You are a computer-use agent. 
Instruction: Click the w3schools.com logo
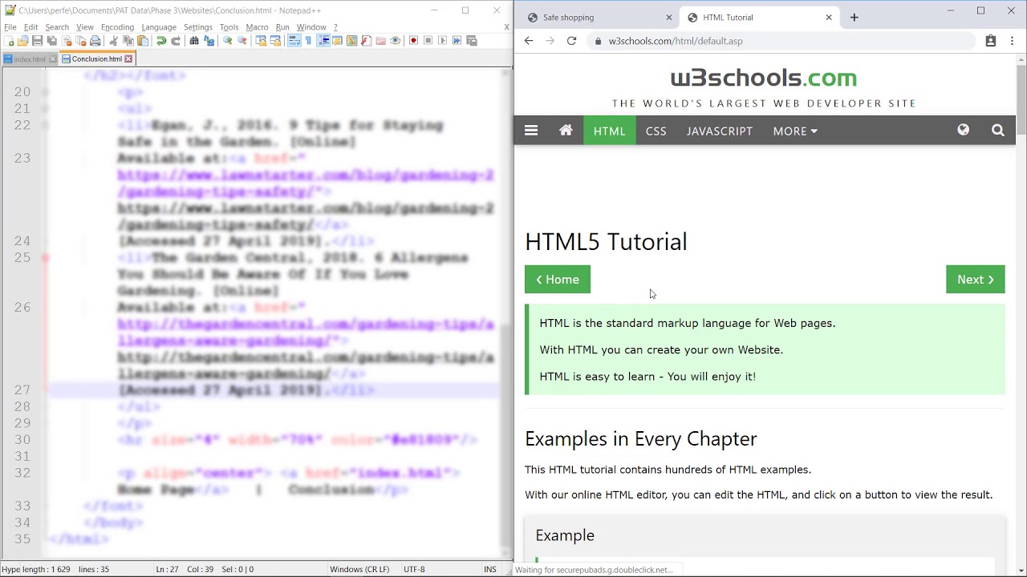(x=764, y=79)
